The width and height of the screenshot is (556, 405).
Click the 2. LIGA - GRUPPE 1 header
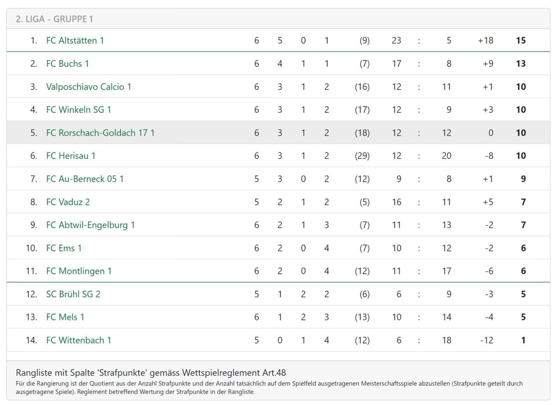click(54, 19)
